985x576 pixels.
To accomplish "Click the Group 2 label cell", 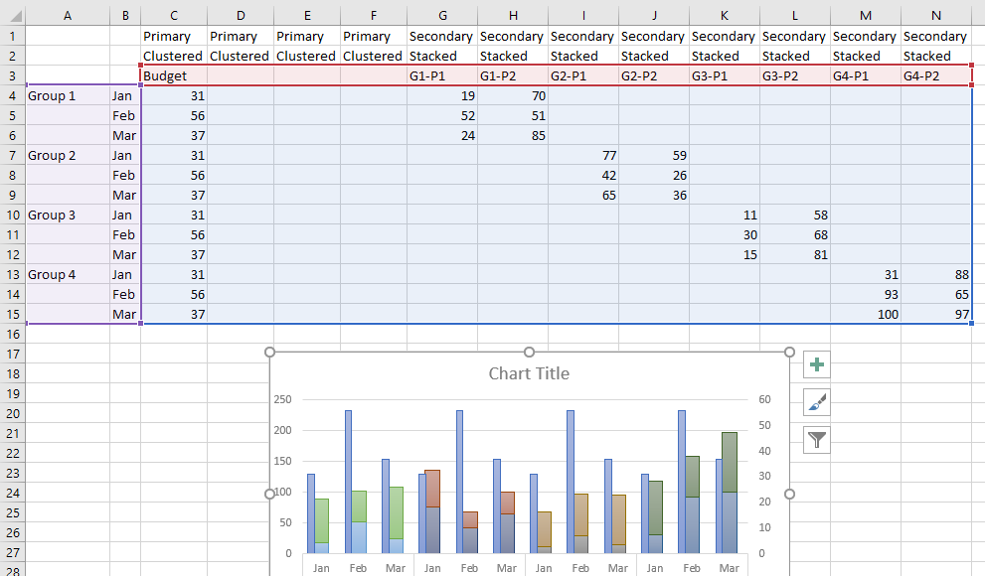I will click(67, 156).
